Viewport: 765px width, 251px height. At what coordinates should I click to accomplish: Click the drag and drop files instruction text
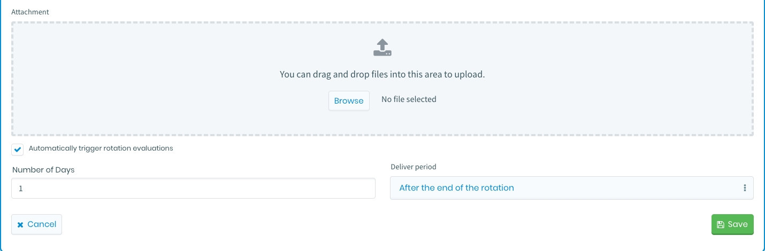(382, 75)
